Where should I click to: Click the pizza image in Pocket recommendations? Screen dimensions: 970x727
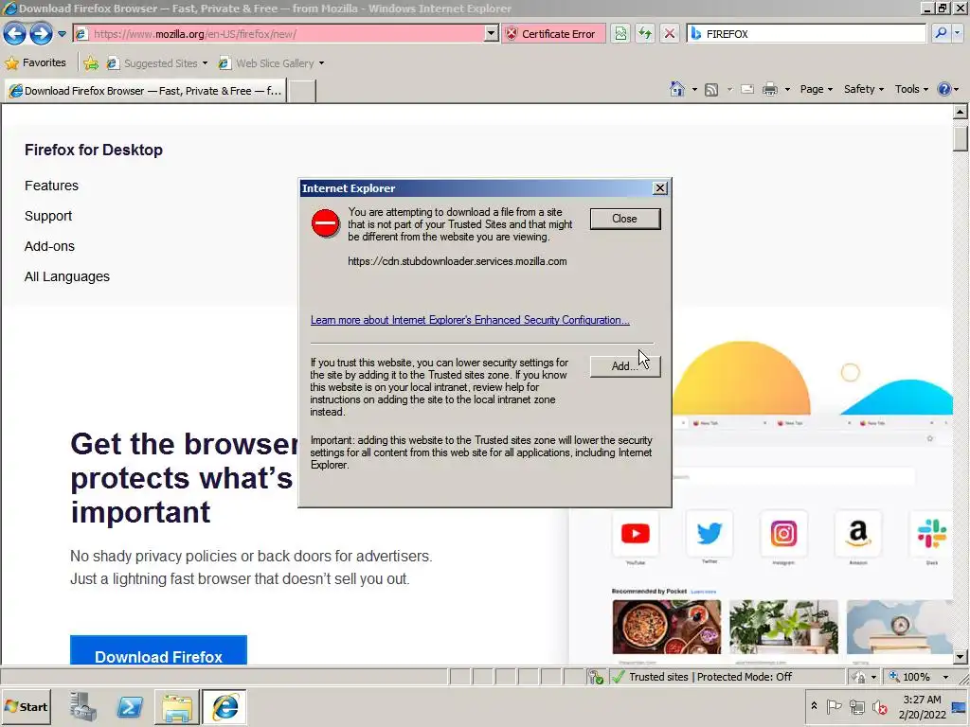(x=667, y=627)
